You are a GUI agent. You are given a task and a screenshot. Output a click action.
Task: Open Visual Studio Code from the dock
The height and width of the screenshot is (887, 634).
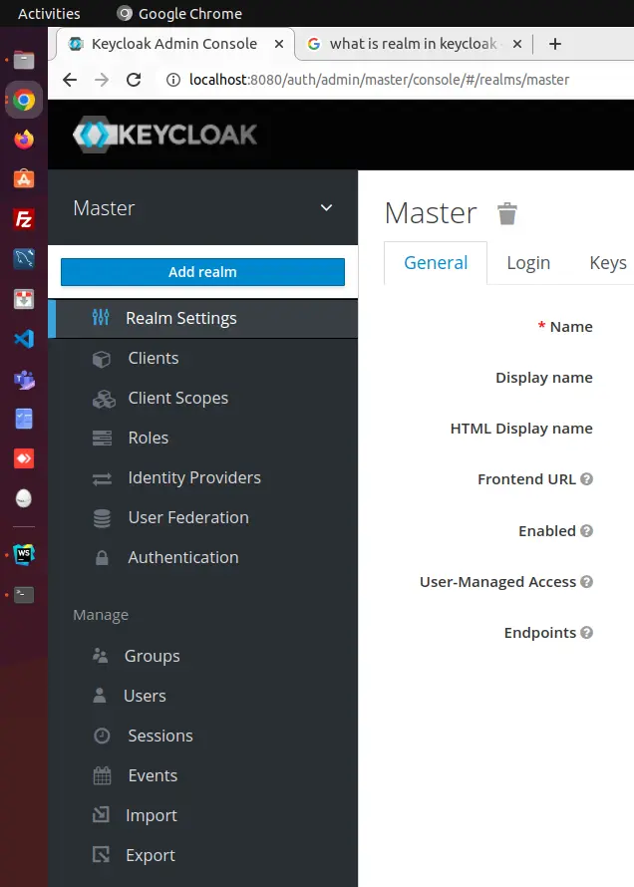pos(24,339)
